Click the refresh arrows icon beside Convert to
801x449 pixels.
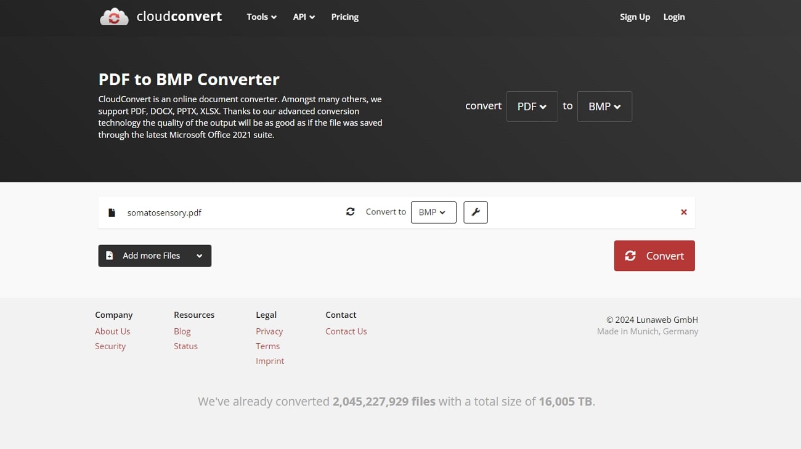(351, 212)
